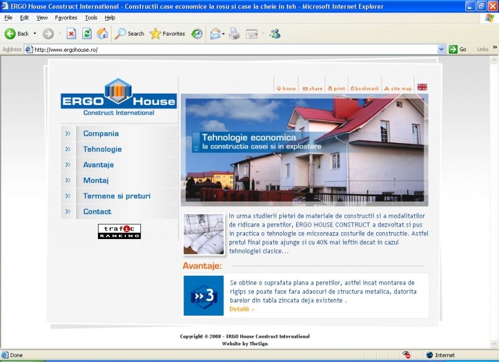Open the Messenger icon in the toolbar
The image size is (499, 362).
(274, 34)
